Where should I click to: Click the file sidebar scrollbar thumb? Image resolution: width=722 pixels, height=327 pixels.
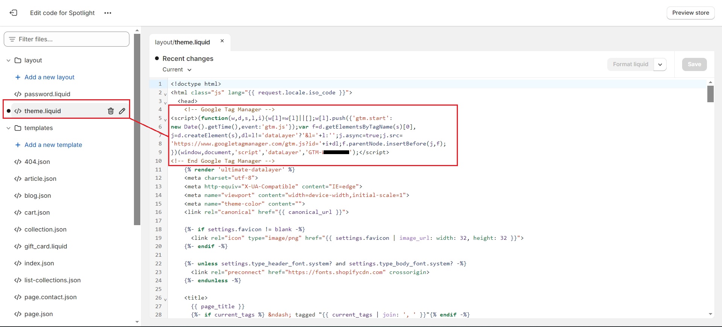[137, 129]
